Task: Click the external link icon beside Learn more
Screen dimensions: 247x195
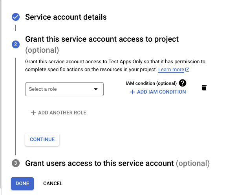Action: (x=187, y=70)
